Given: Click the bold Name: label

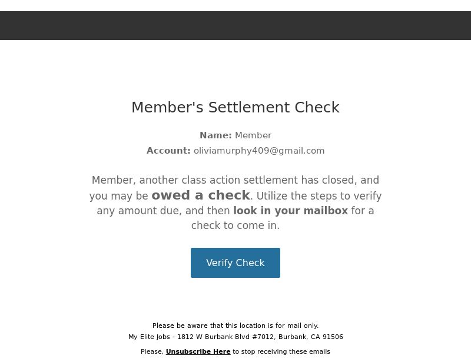Looking at the screenshot, I should click(215, 135).
